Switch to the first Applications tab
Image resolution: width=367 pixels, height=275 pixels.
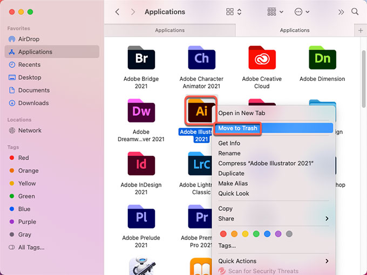click(169, 30)
